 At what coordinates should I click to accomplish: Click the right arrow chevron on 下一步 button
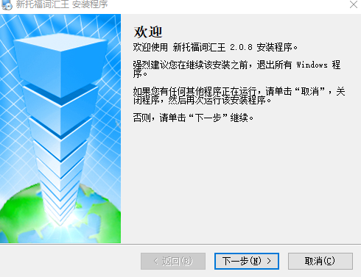(269, 261)
